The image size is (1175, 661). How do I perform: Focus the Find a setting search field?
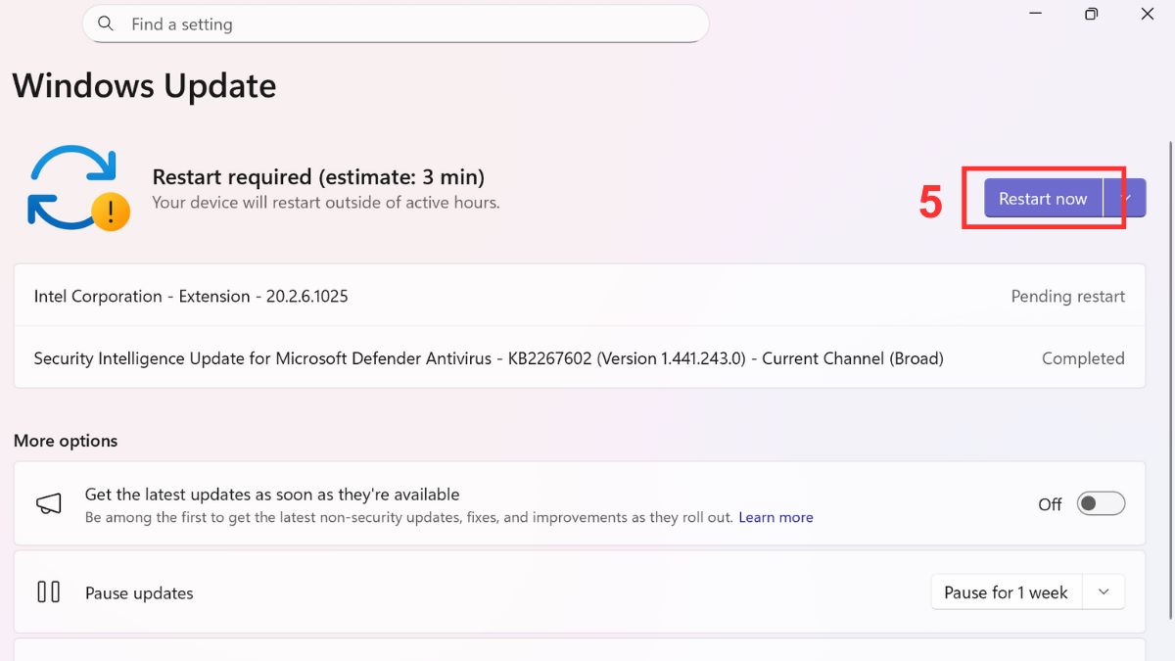[x=411, y=24]
